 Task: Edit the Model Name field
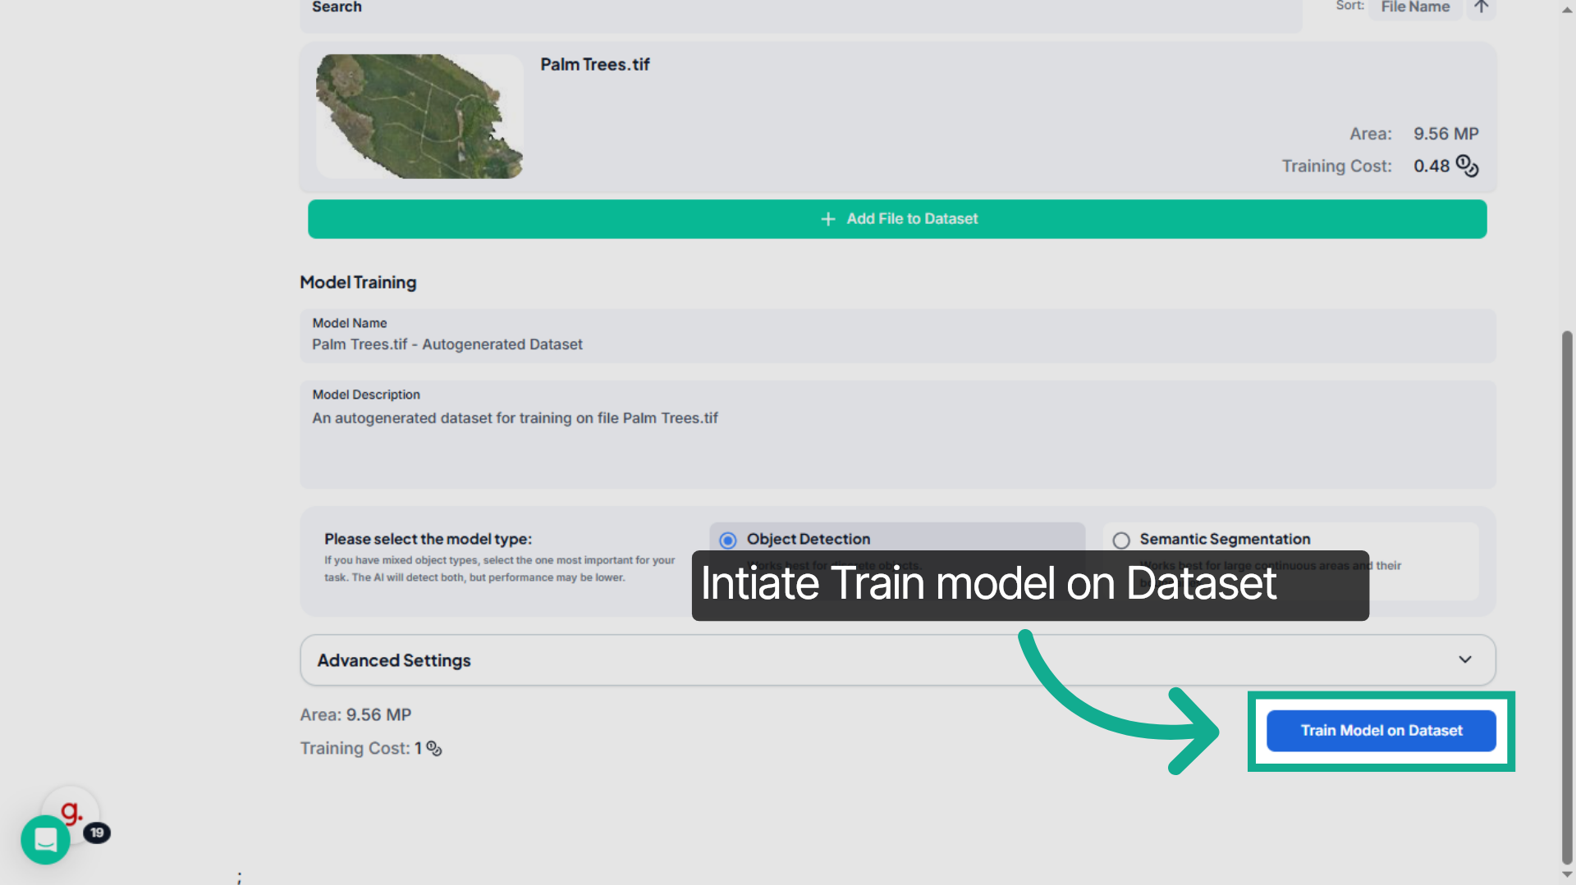coord(897,335)
